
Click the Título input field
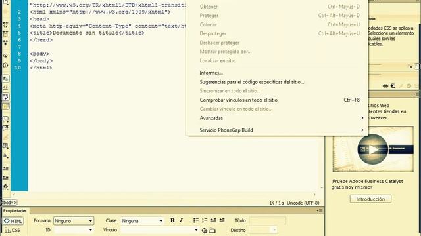click(x=268, y=220)
